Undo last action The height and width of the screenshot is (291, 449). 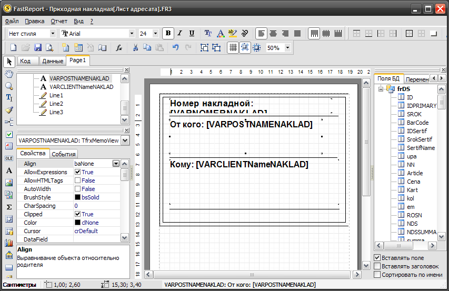coord(175,47)
